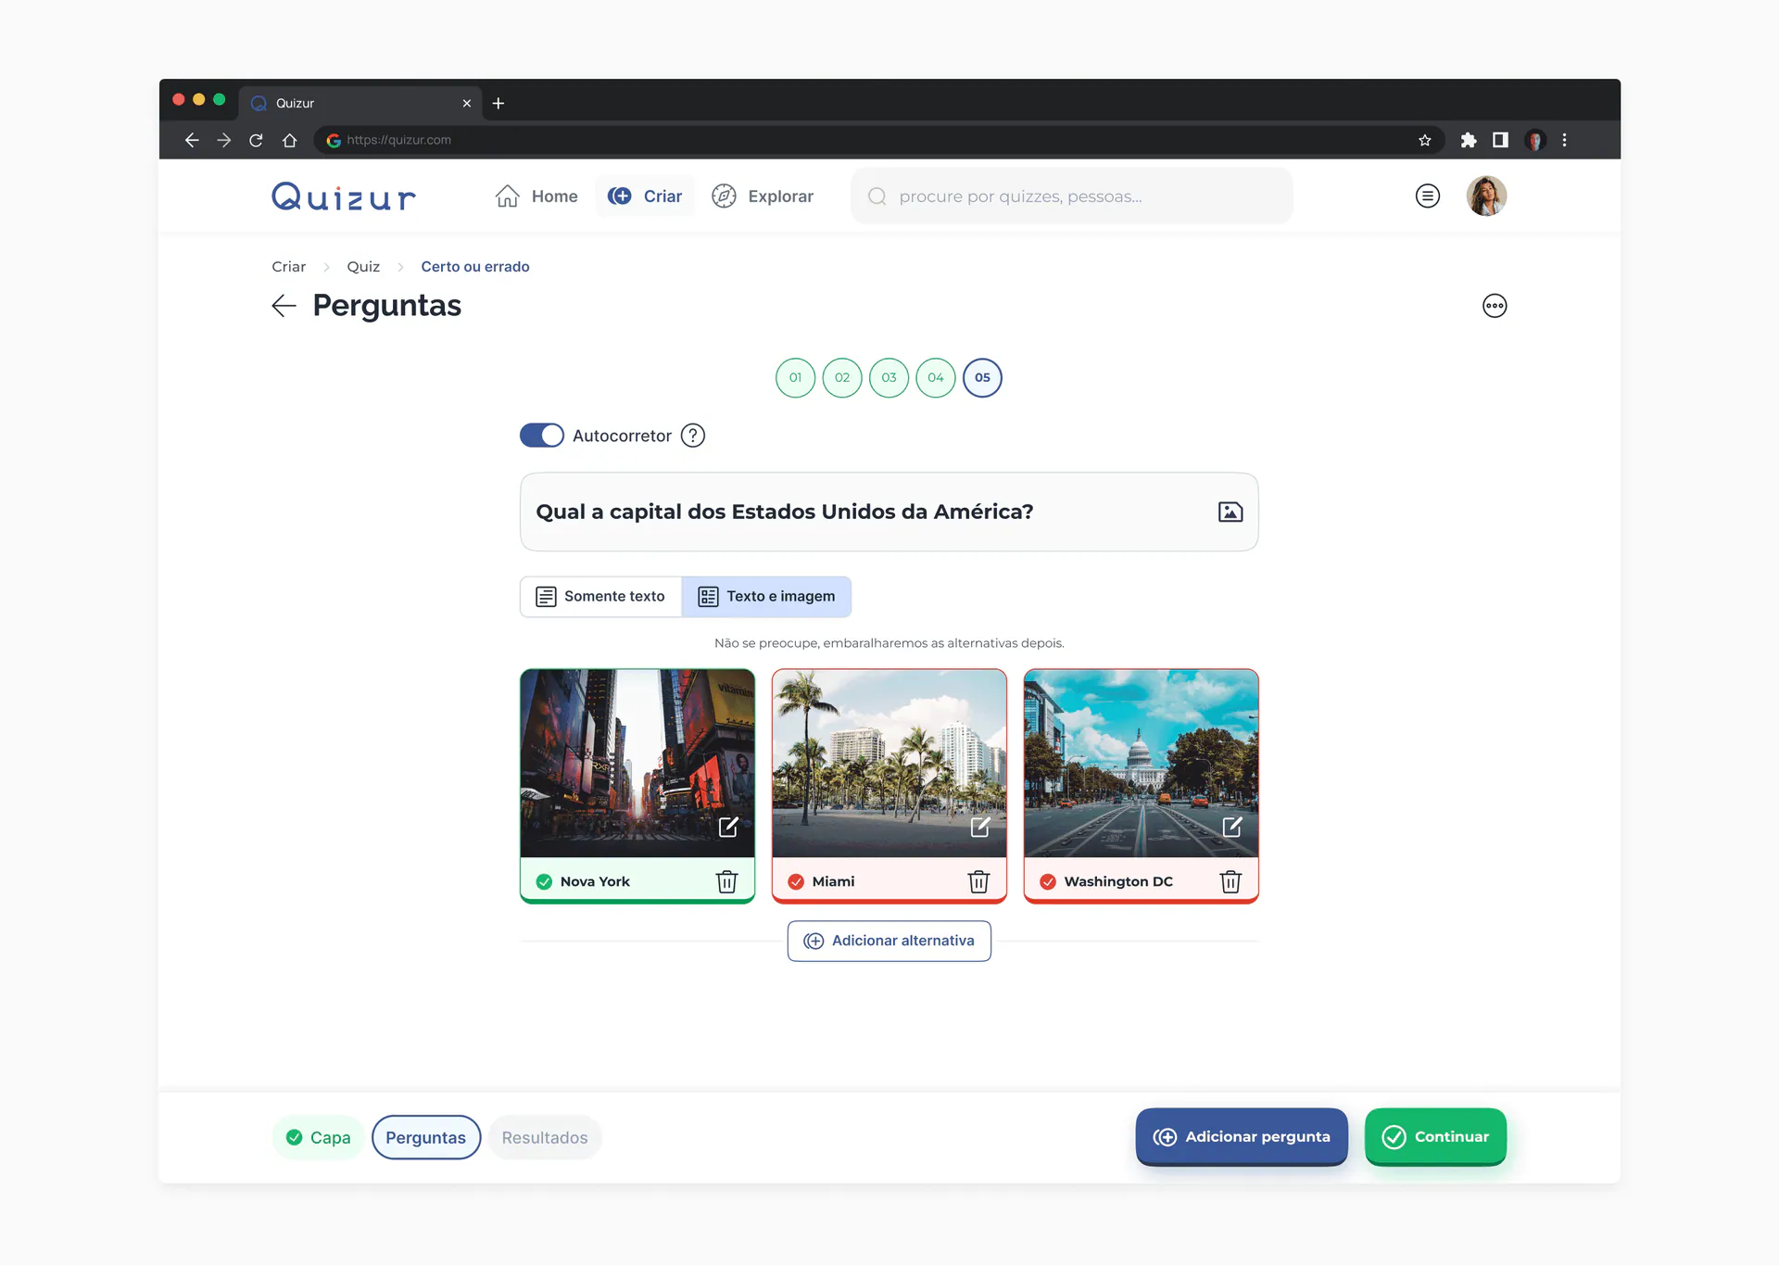This screenshot has width=1779, height=1265.
Task: Edit the Nova York image
Action: click(728, 827)
